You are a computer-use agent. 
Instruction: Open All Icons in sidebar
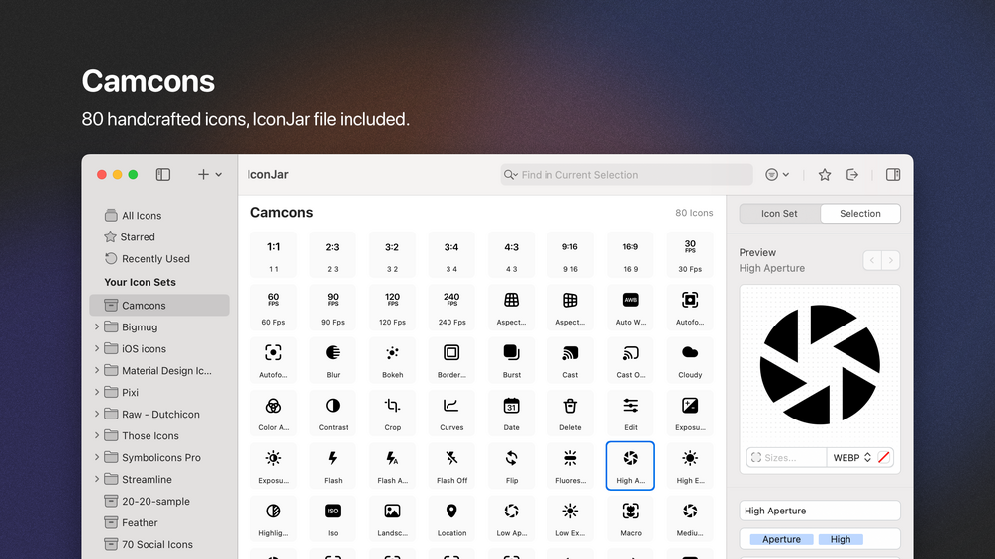click(x=159, y=216)
